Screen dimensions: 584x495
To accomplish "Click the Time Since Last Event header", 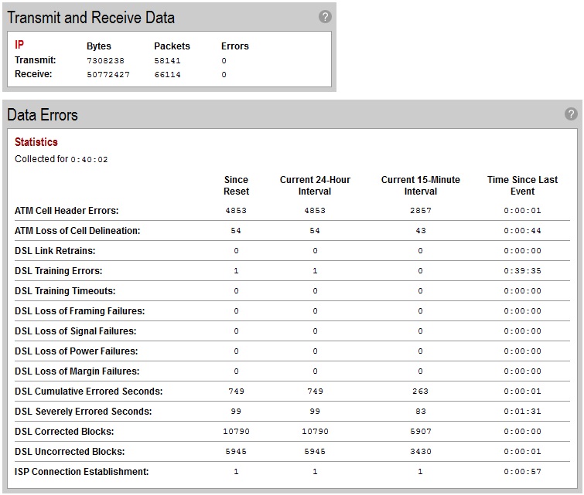I will 522,185.
